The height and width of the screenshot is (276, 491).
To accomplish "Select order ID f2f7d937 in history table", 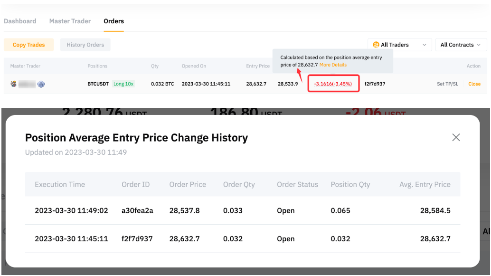I will (137, 238).
